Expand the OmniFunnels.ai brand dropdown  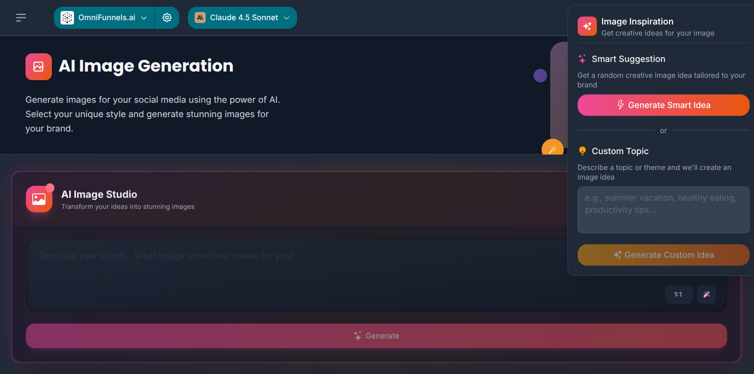point(104,18)
